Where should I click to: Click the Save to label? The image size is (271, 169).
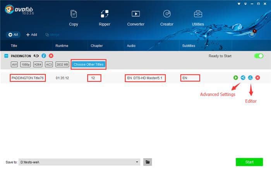tap(11, 162)
